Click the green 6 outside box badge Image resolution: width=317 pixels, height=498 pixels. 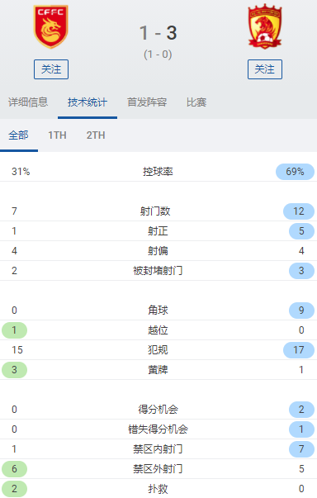click(14, 469)
